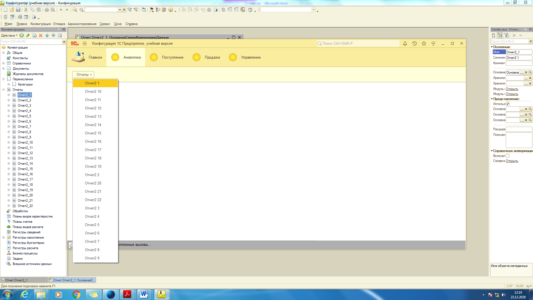This screenshot has height=300, width=533.
Task: Click the favorites star icon
Action: tap(424, 44)
